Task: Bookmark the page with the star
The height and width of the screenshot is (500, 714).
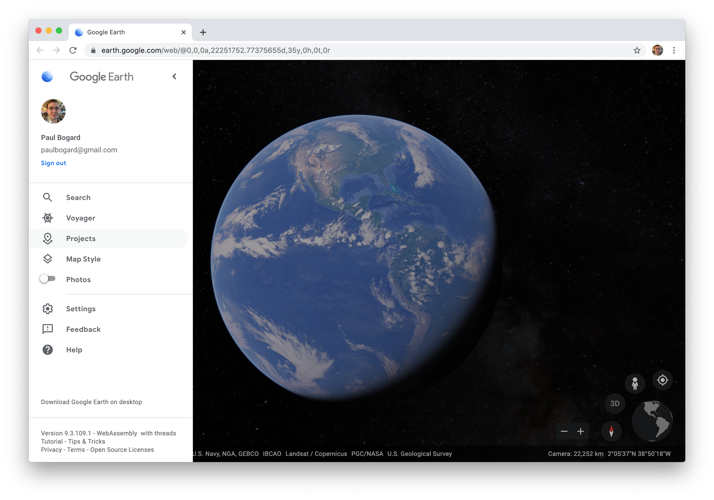Action: (x=637, y=50)
